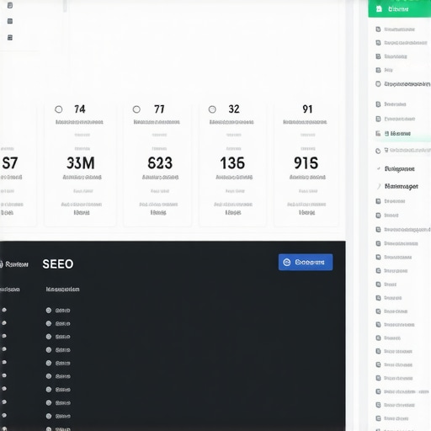Click the green header button in the right sidebar
This screenshot has width=431, height=431.
[400, 8]
